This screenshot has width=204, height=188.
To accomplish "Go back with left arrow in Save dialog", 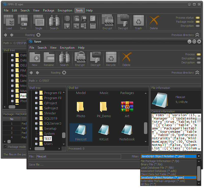I will click(x=31, y=73).
